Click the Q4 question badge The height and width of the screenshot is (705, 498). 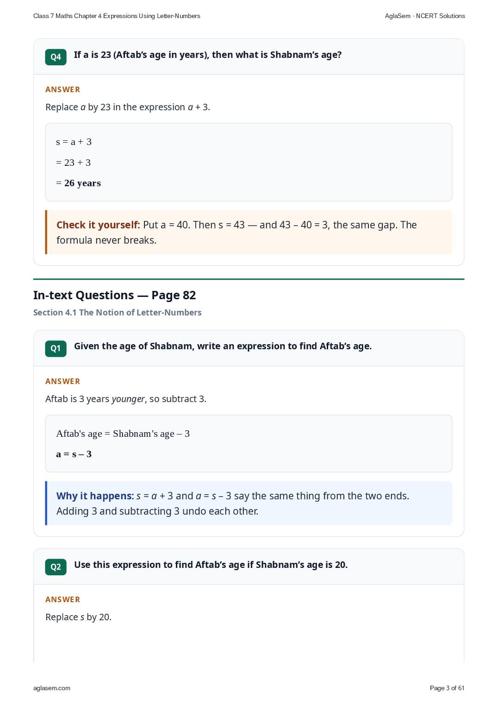point(56,57)
